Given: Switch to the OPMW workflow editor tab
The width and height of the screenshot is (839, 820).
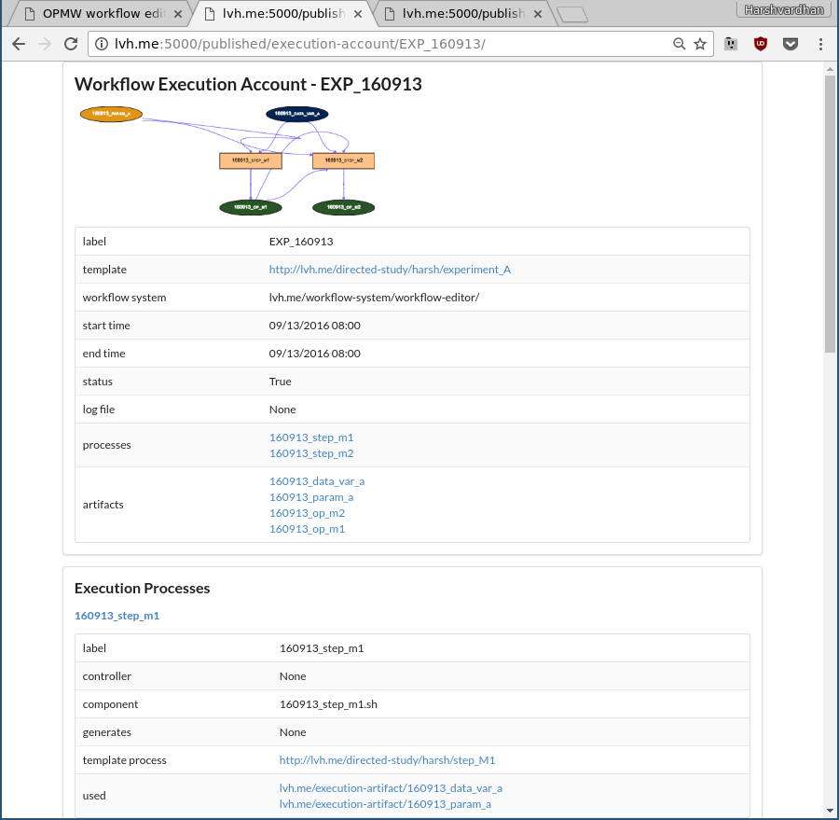Looking at the screenshot, I should [x=102, y=13].
